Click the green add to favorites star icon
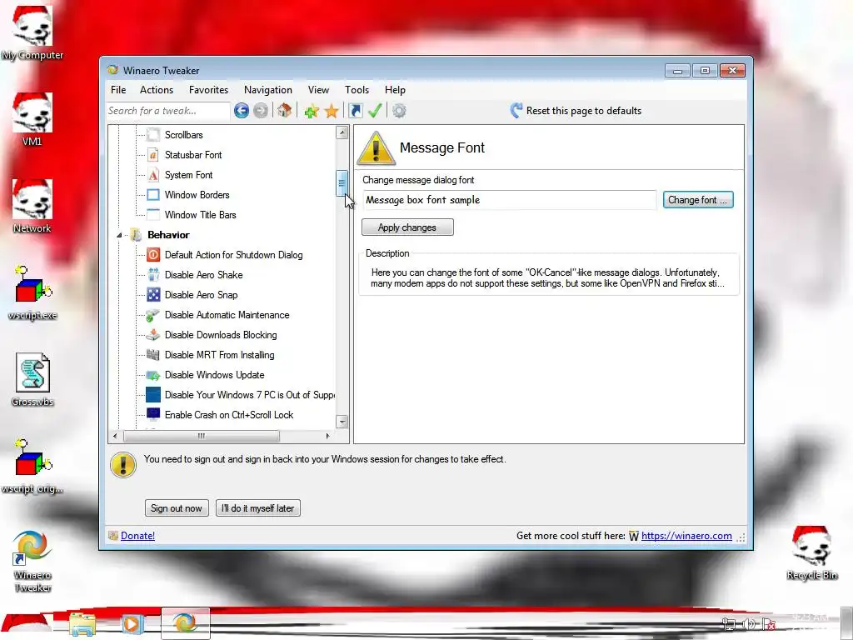Image resolution: width=853 pixels, height=640 pixels. (312, 112)
